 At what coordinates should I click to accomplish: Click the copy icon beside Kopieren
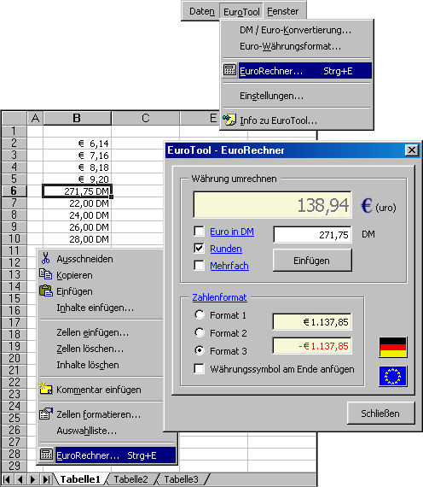[x=46, y=274]
